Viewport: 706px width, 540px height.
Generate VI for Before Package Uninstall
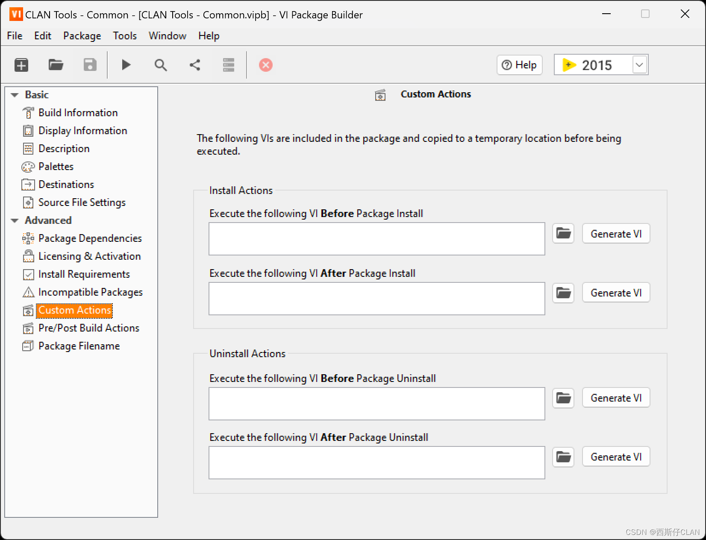(x=616, y=398)
